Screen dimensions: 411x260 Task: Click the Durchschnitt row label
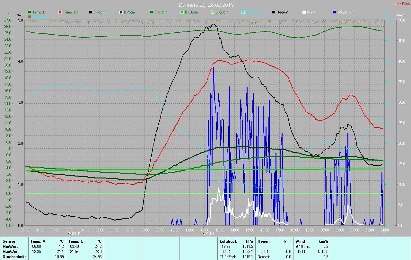click(13, 257)
